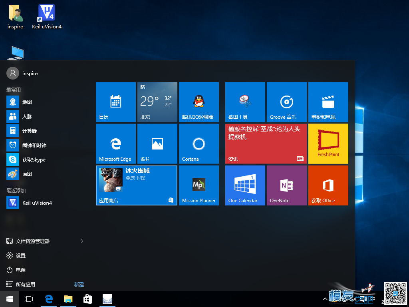
Task: Select the Keil uVision4 desktop shortcut
Action: [47, 16]
